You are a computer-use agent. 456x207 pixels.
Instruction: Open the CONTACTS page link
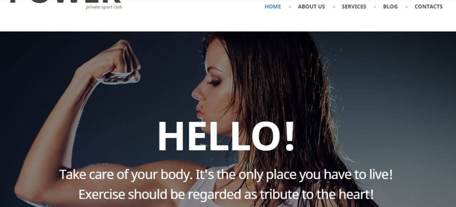[428, 6]
